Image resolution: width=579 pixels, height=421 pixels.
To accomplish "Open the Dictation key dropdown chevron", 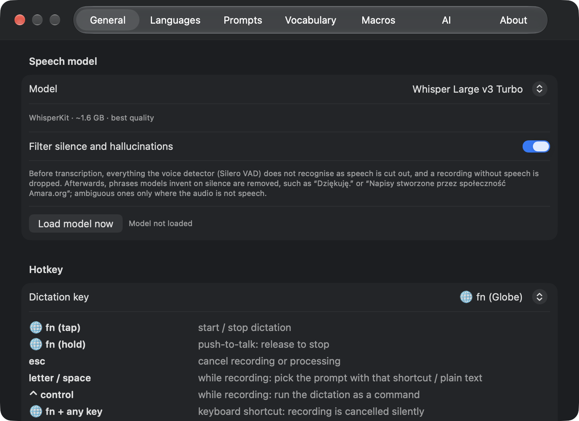I will pyautogui.click(x=539, y=297).
